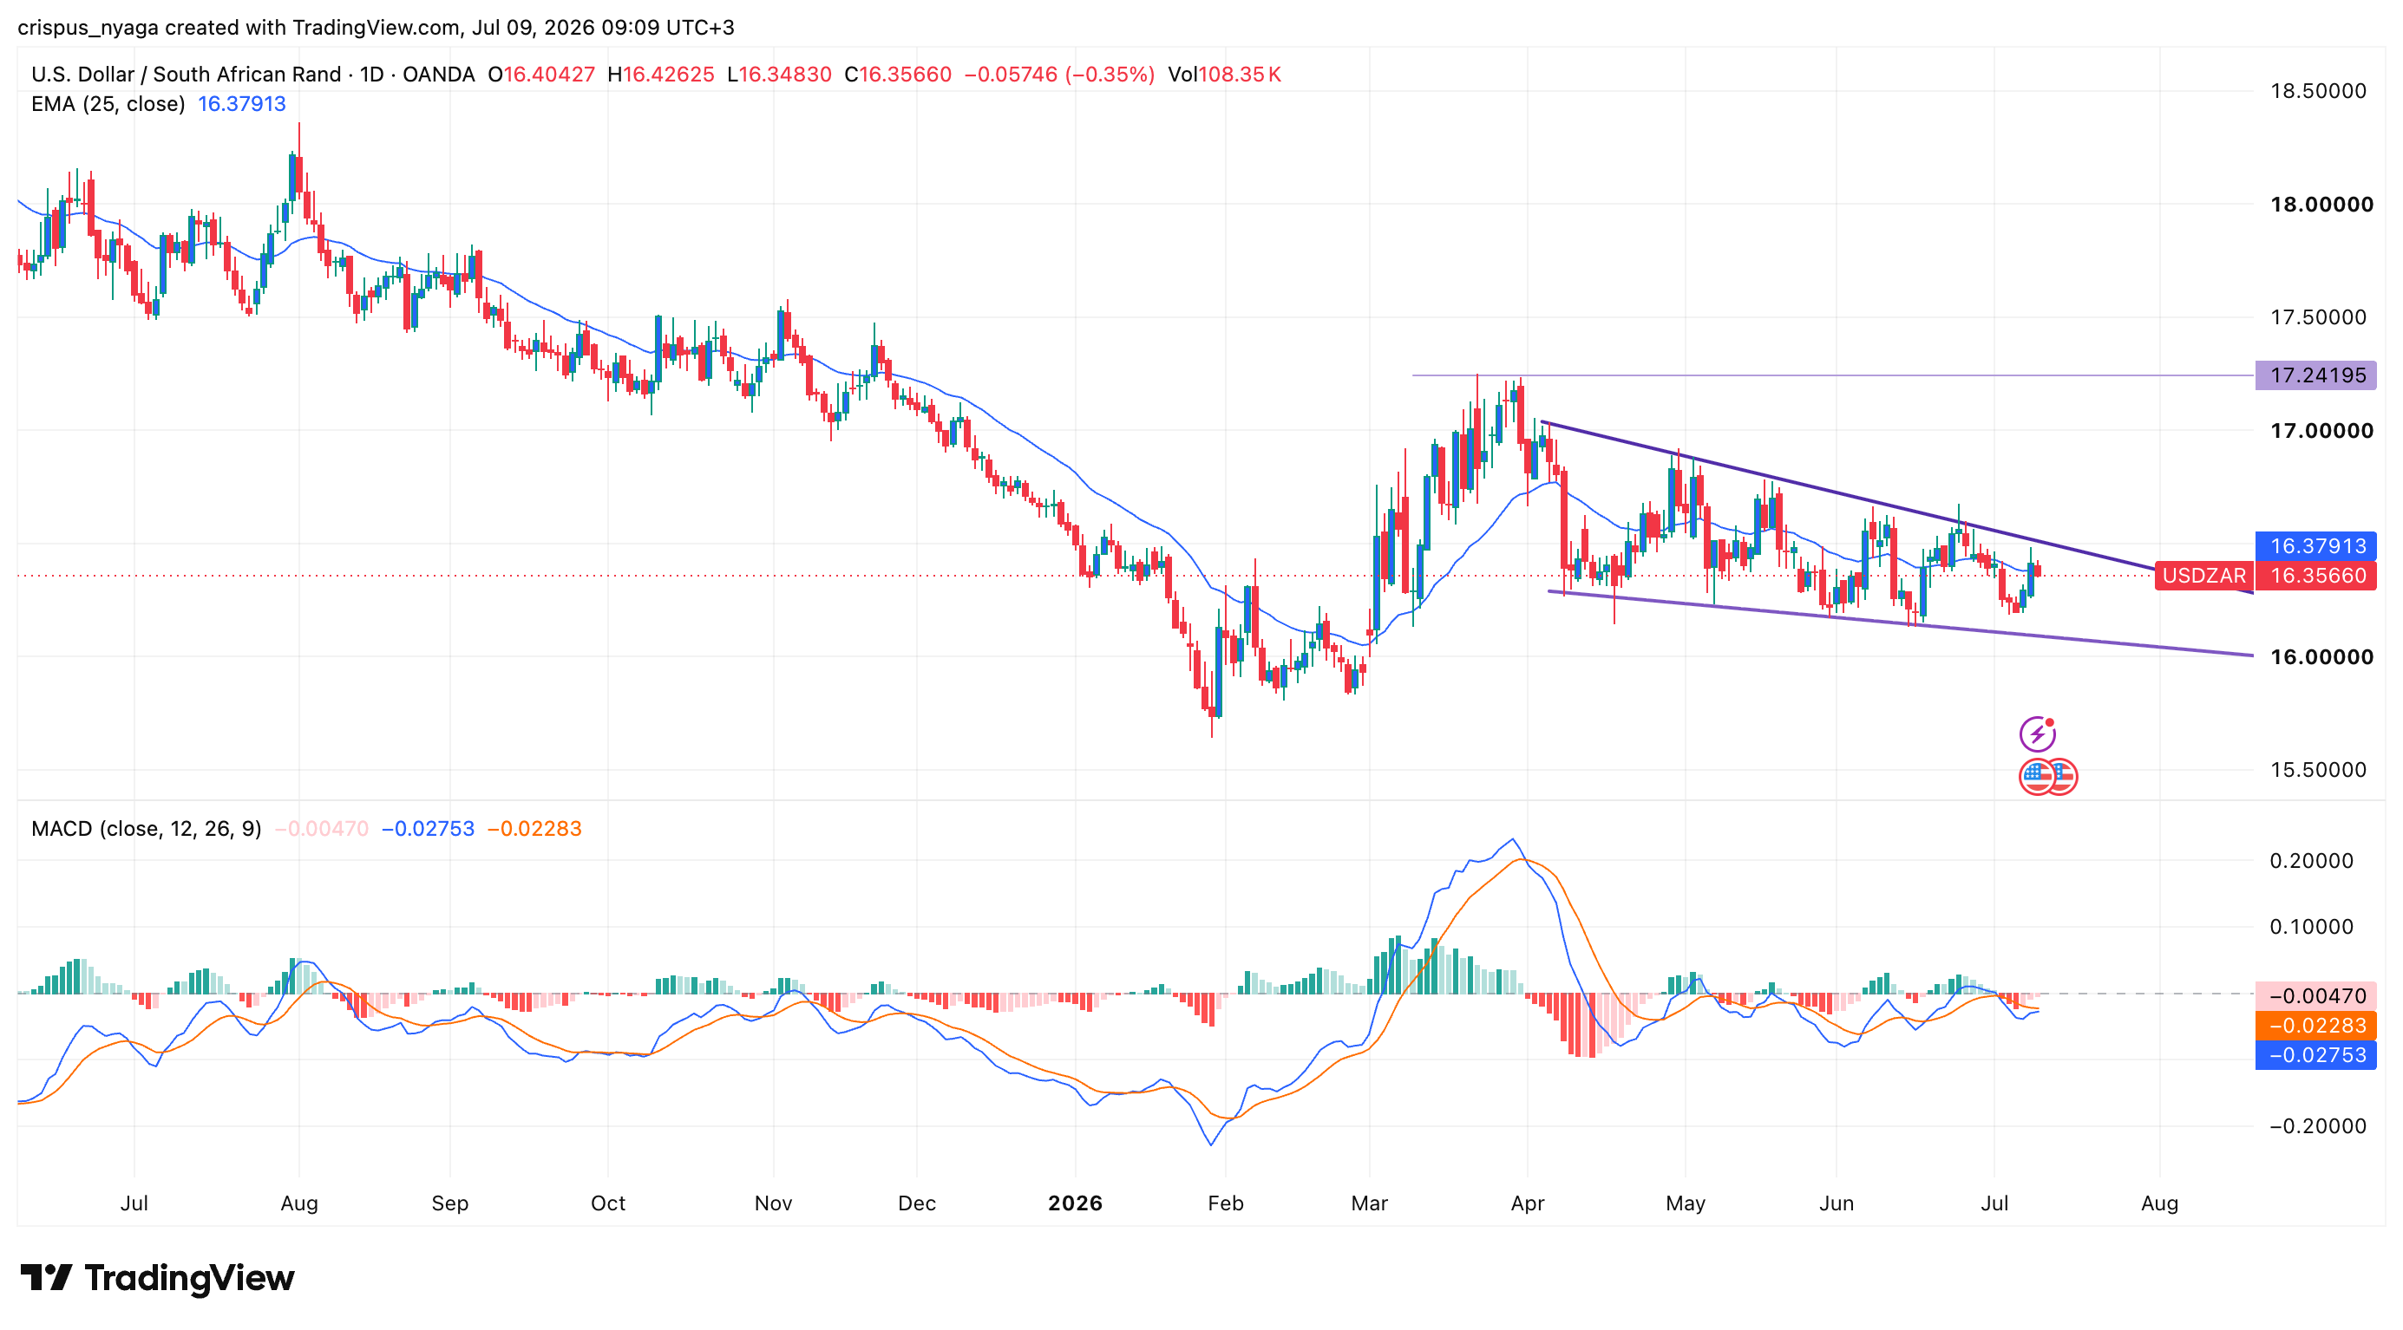Click the EMA value 16.37913 in legend
The image size is (2403, 1330).
point(242,103)
